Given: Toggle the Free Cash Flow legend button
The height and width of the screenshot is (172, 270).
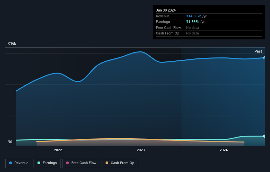Looking at the screenshot, I should pyautogui.click(x=81, y=163).
